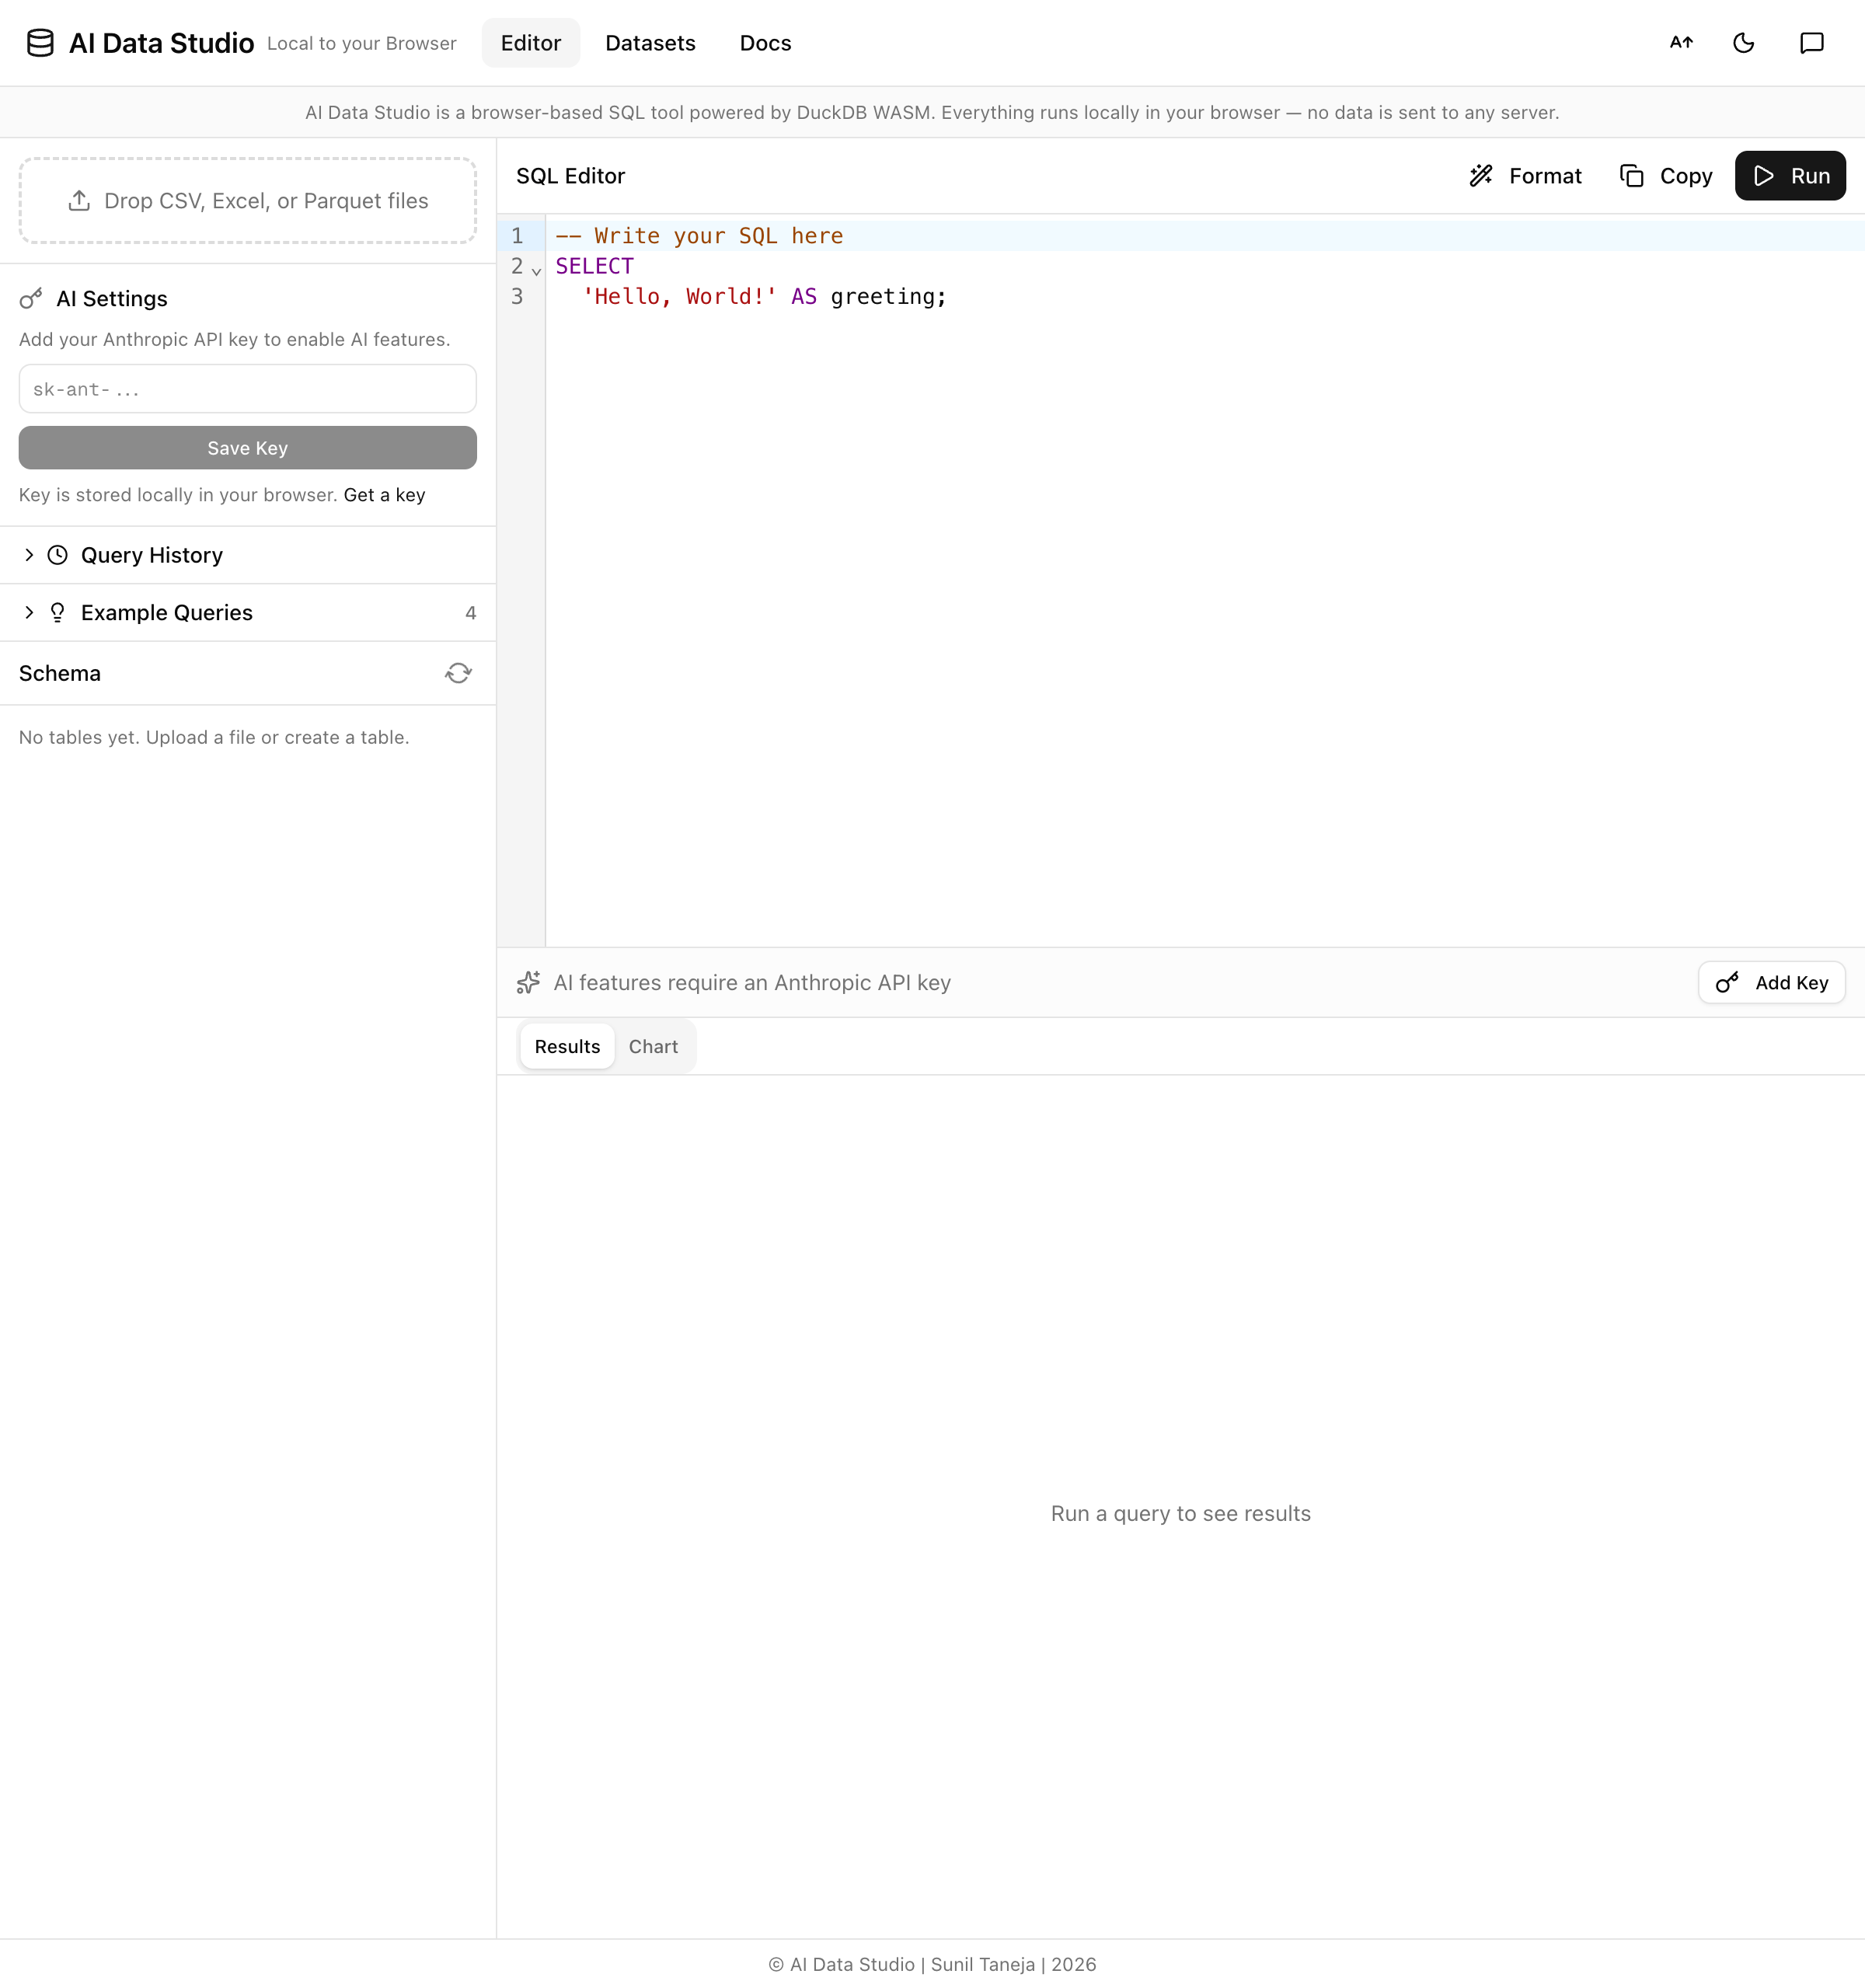Select the Chart results tab
1865x1988 pixels.
pyautogui.click(x=653, y=1046)
